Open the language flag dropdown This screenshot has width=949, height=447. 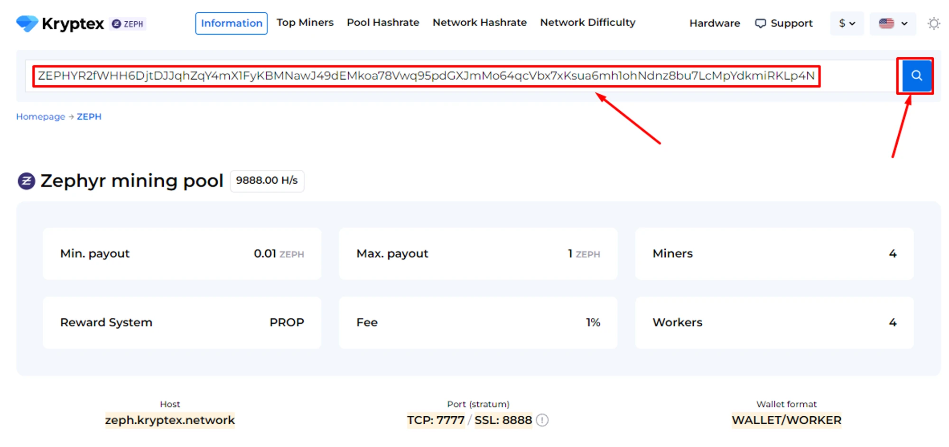click(893, 23)
